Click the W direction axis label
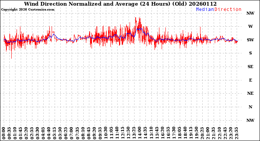Viewport: 260px width, 141px height. pyautogui.click(x=250, y=26)
